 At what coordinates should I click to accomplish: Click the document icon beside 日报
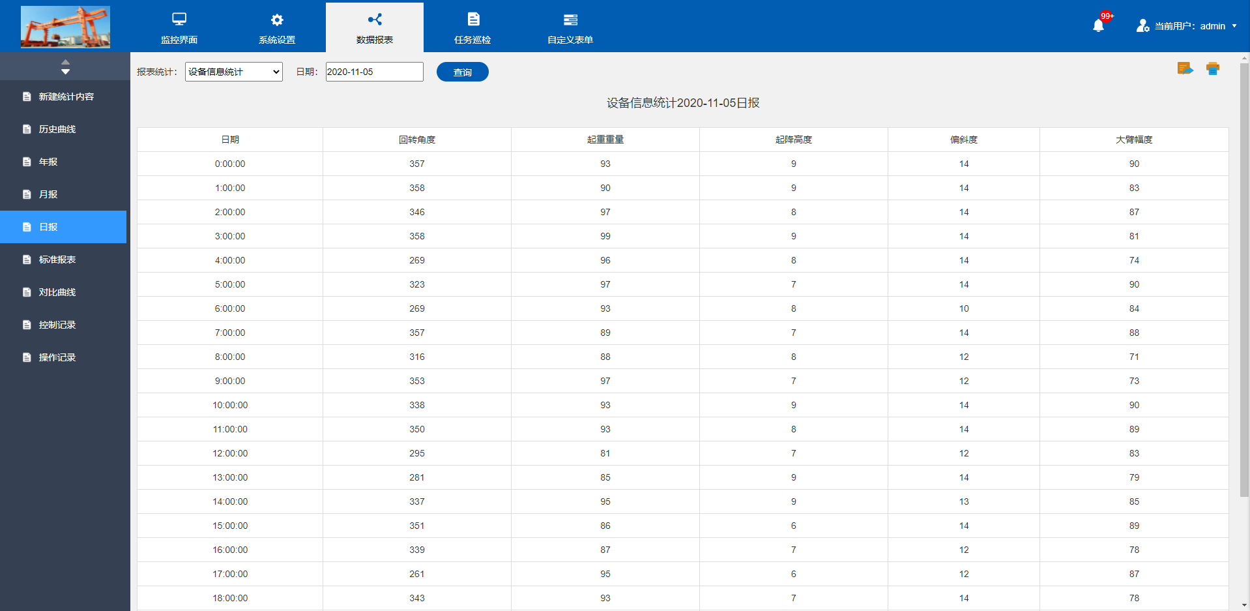click(27, 227)
